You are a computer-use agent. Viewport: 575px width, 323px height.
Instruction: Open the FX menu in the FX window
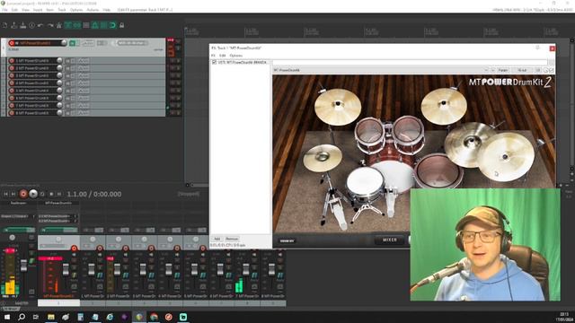tap(213, 56)
